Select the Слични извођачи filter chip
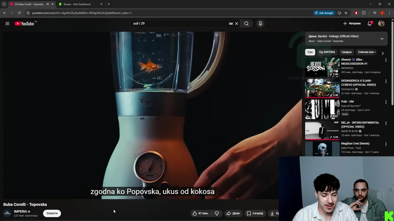 click(x=367, y=52)
